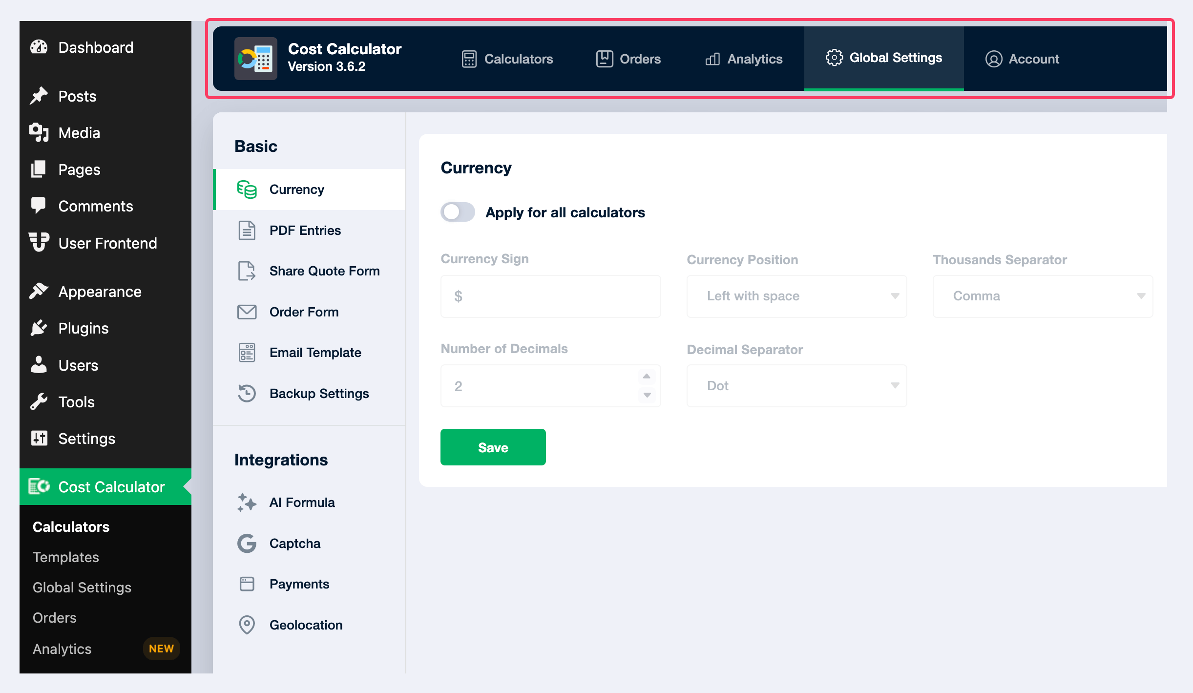Viewport: 1193px width, 693px height.
Task: Select Currency in Basic settings menu
Action: click(310, 189)
